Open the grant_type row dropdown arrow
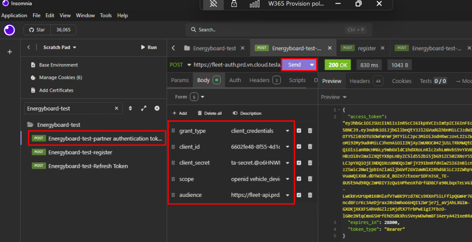Image resolution: width=472 pixels, height=242 pixels. [x=288, y=131]
